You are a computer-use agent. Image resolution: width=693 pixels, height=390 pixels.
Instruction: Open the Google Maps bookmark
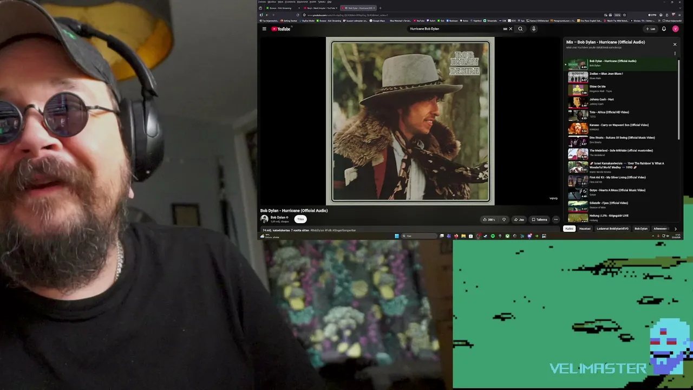377,21
